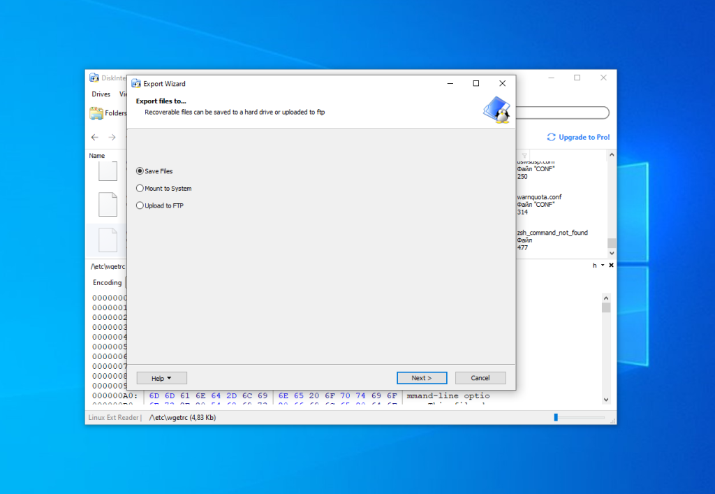Pick the Upload to FTP option
The width and height of the screenshot is (715, 494).
140,205
